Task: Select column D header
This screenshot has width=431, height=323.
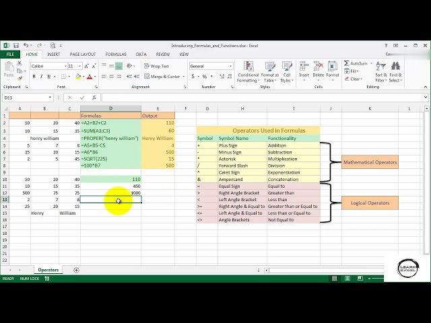Action: (x=110, y=108)
